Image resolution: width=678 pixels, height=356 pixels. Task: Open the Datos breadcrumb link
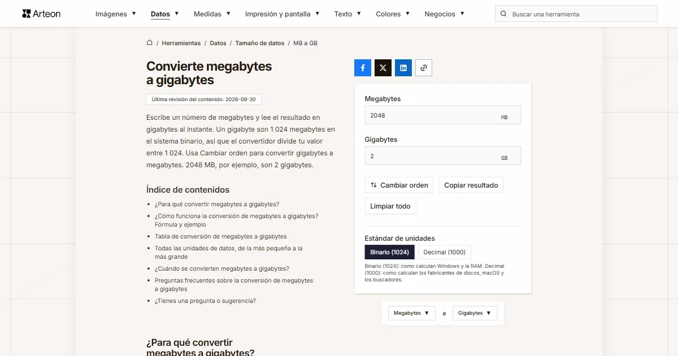(x=218, y=43)
